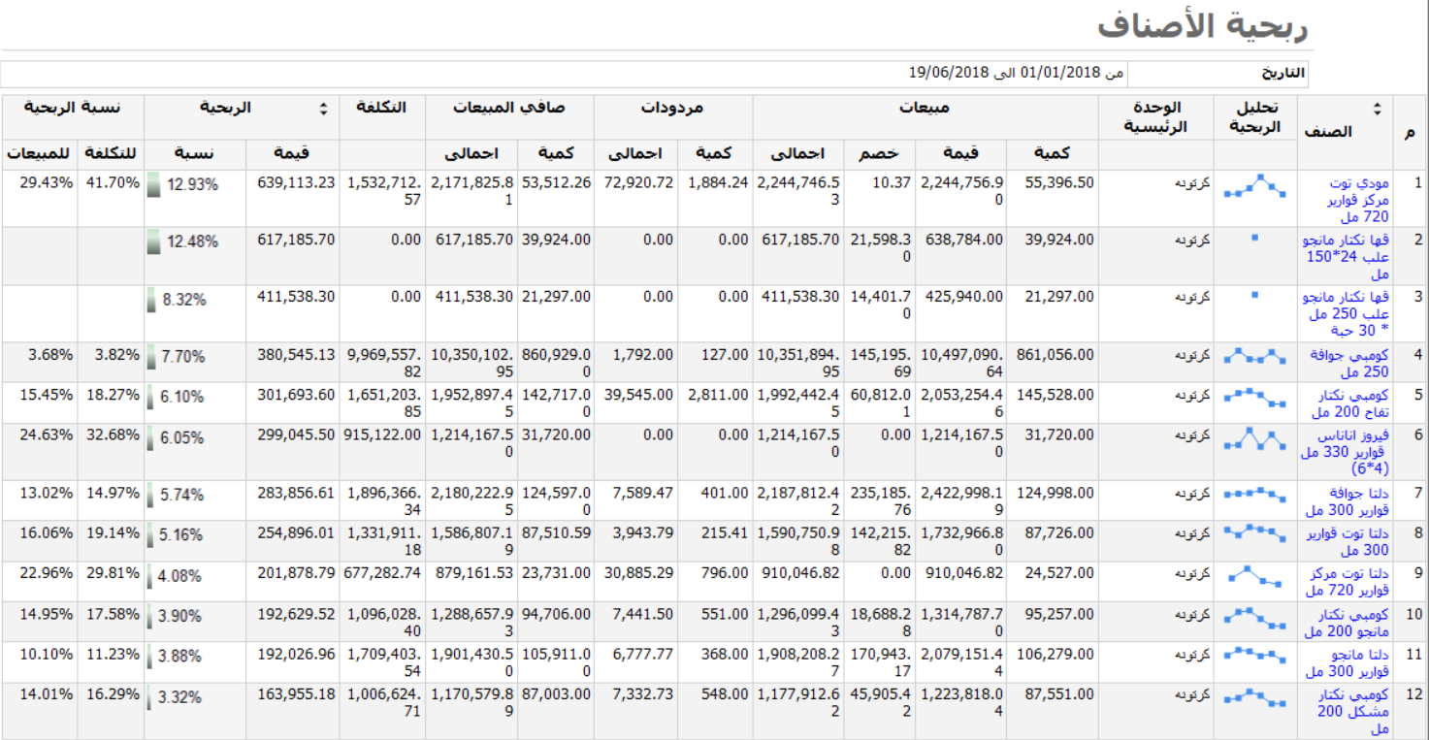Viewport: 1429px width, 740px height.
Task: Click the 6.10% profit ratio bar
Action: [x=150, y=397]
